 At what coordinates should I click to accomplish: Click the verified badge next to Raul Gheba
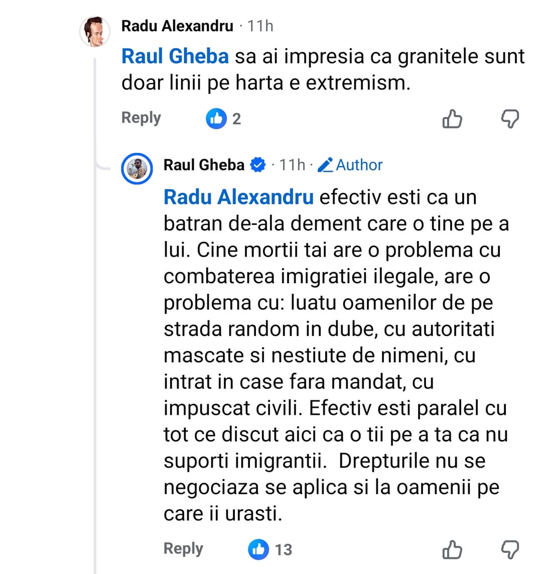point(258,165)
